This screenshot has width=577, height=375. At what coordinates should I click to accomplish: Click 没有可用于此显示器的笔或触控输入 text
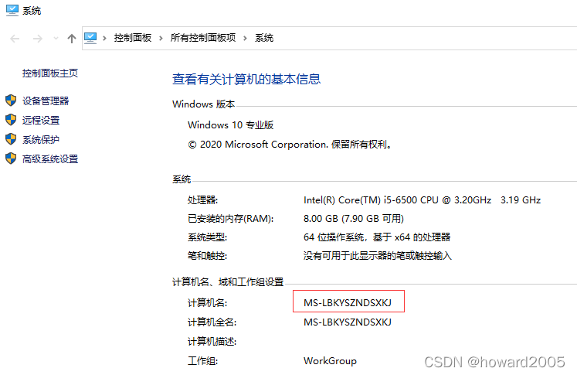tap(378, 256)
